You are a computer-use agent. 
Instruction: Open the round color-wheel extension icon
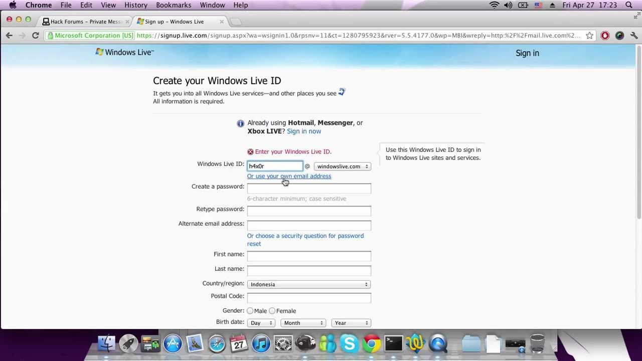tap(619, 36)
